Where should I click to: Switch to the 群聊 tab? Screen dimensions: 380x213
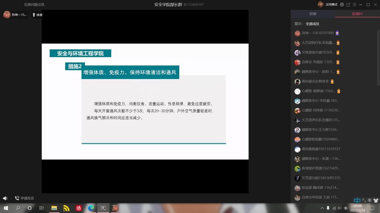pyautogui.click(x=313, y=14)
